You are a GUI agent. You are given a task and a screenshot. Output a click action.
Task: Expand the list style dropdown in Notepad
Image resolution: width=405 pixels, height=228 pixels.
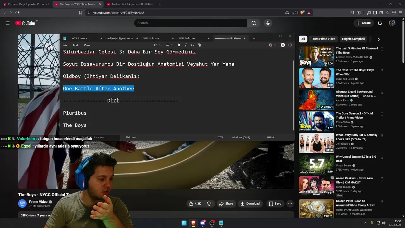pyautogui.click(x=170, y=45)
